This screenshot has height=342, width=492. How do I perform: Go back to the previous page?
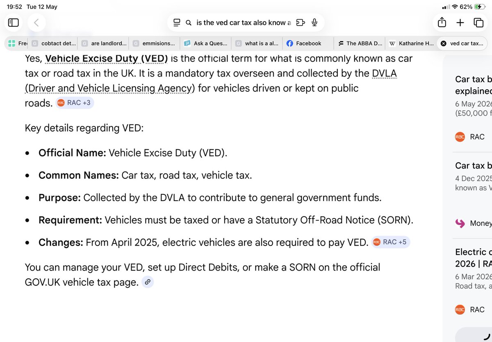pos(36,23)
